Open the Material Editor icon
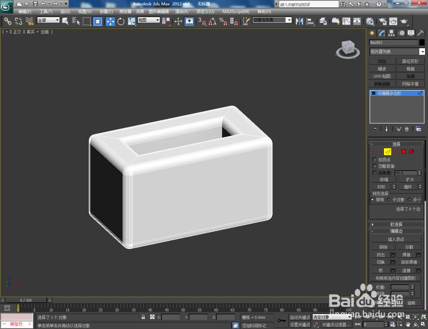The width and height of the screenshot is (428, 329). click(370, 21)
